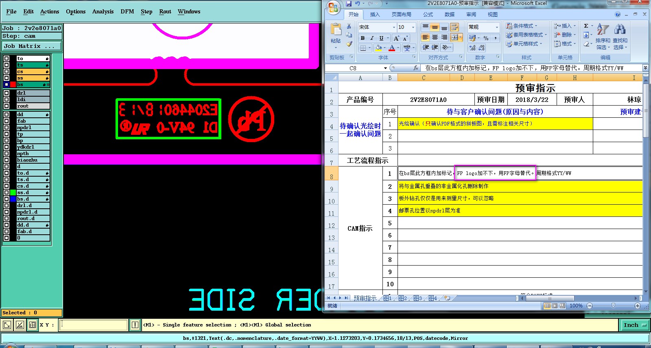Click the Center horizontal alignment icon

click(435, 37)
